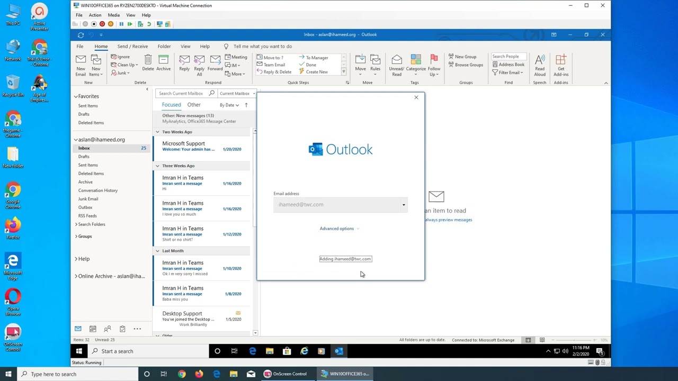The height and width of the screenshot is (381, 678).
Task: Expand Online Archive in folder pane
Action: [x=76, y=276]
